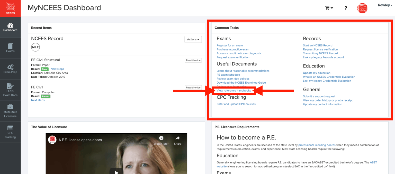
Task: Select Multi-State Licensure in the sidebar
Action: coord(10,111)
